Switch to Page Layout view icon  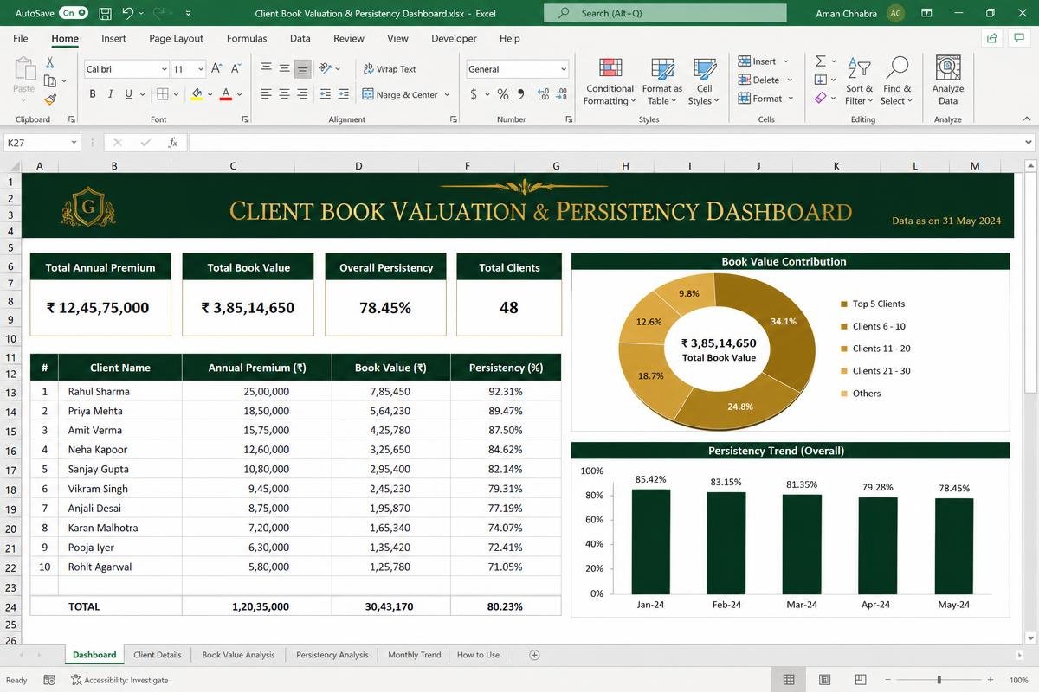[825, 680]
